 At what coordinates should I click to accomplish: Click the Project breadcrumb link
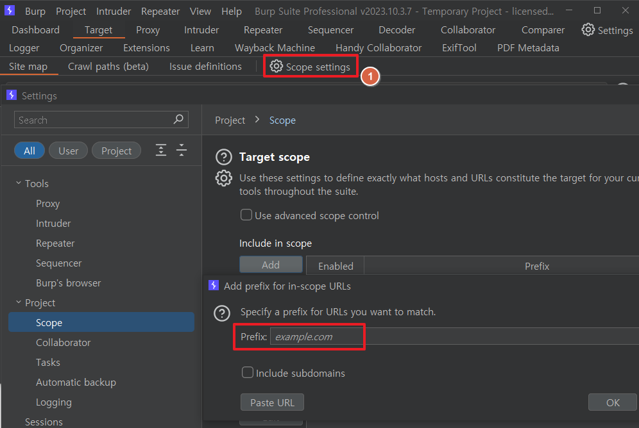230,120
